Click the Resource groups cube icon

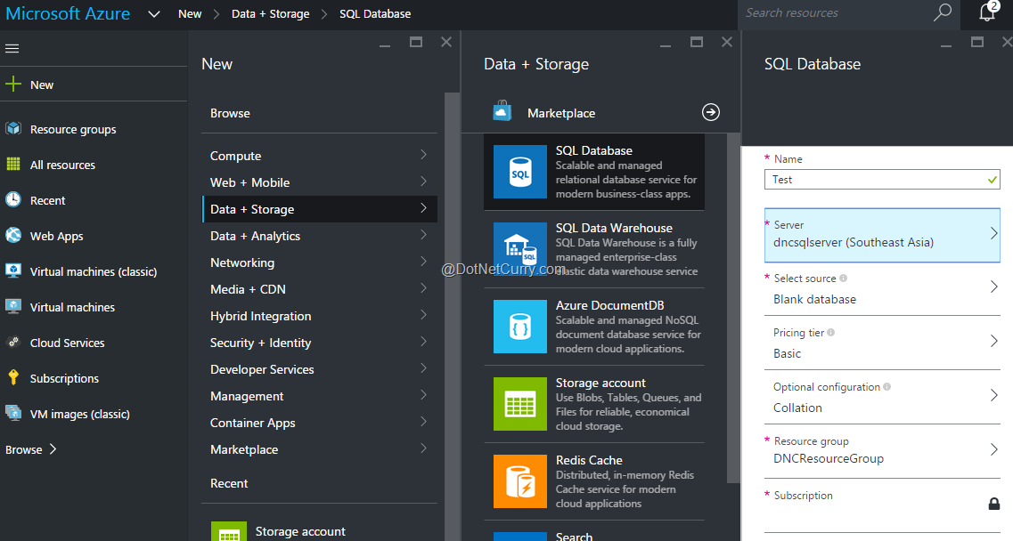click(13, 128)
